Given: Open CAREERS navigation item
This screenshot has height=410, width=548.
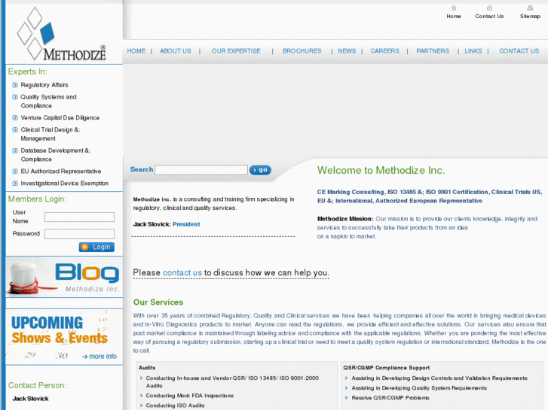Looking at the screenshot, I should click(x=384, y=51).
